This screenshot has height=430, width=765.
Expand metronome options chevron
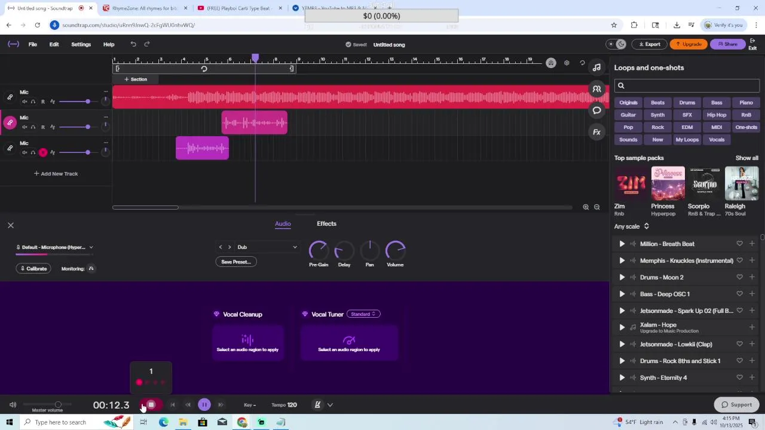pos(330,405)
